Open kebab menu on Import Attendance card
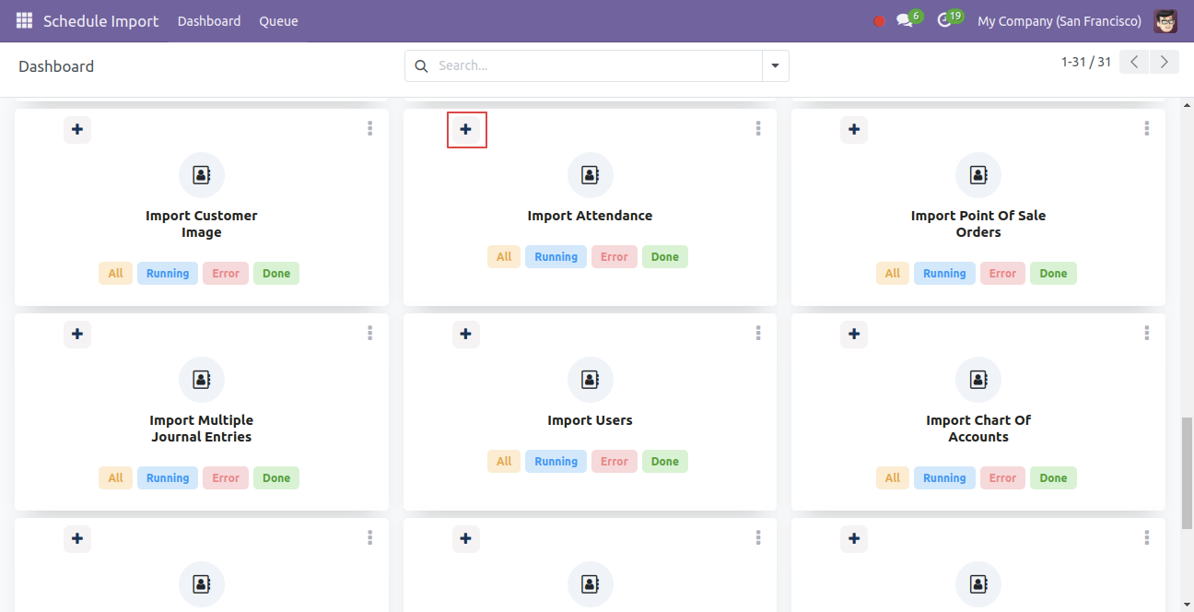Viewport: 1194px width, 612px height. 758,129
